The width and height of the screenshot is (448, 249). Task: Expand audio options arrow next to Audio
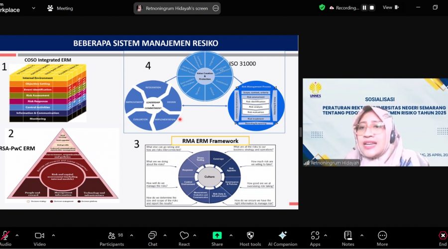pos(17,236)
